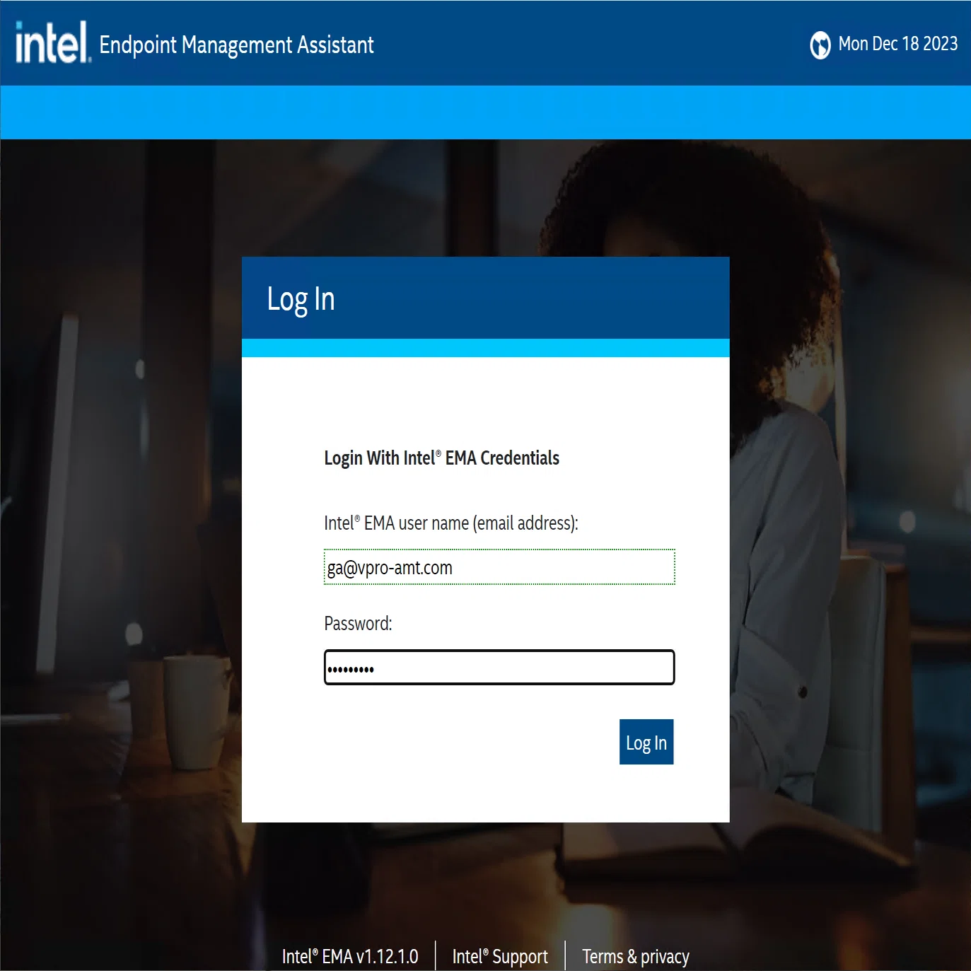This screenshot has height=971, width=971.
Task: Click the Intel EMA v1.12.1.0 version text
Action: 350,957
